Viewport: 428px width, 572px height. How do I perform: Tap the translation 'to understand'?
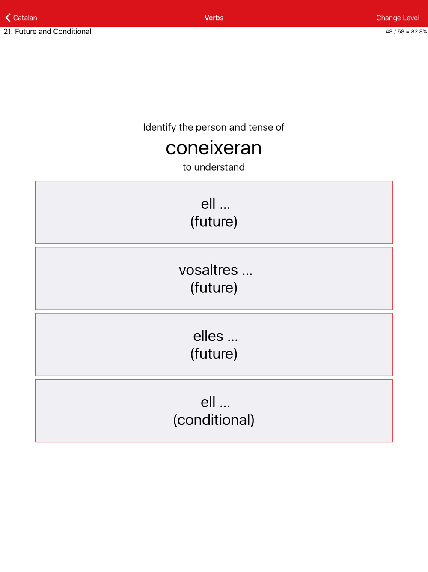coord(214,167)
